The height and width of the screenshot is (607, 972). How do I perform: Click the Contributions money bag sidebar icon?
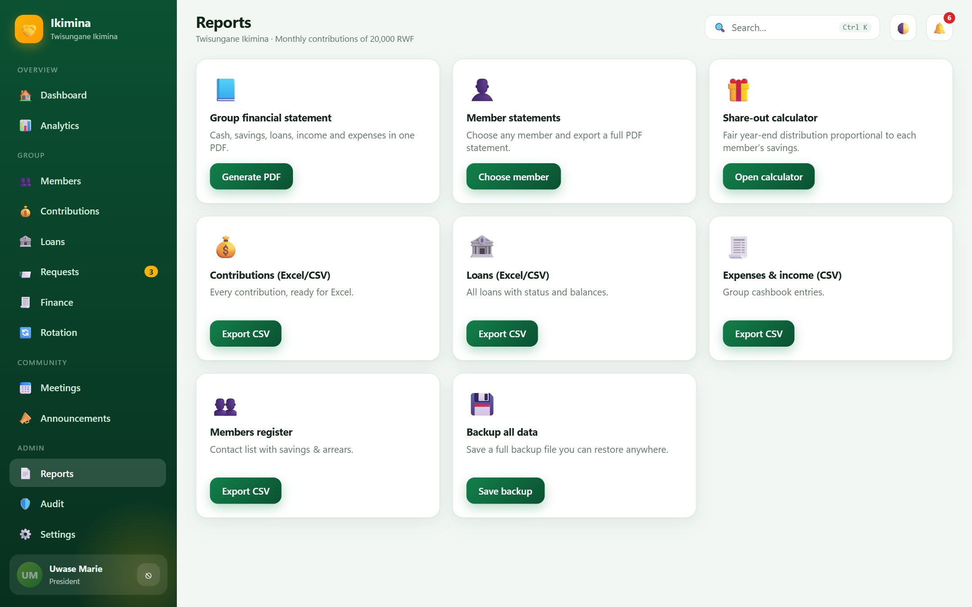26,211
